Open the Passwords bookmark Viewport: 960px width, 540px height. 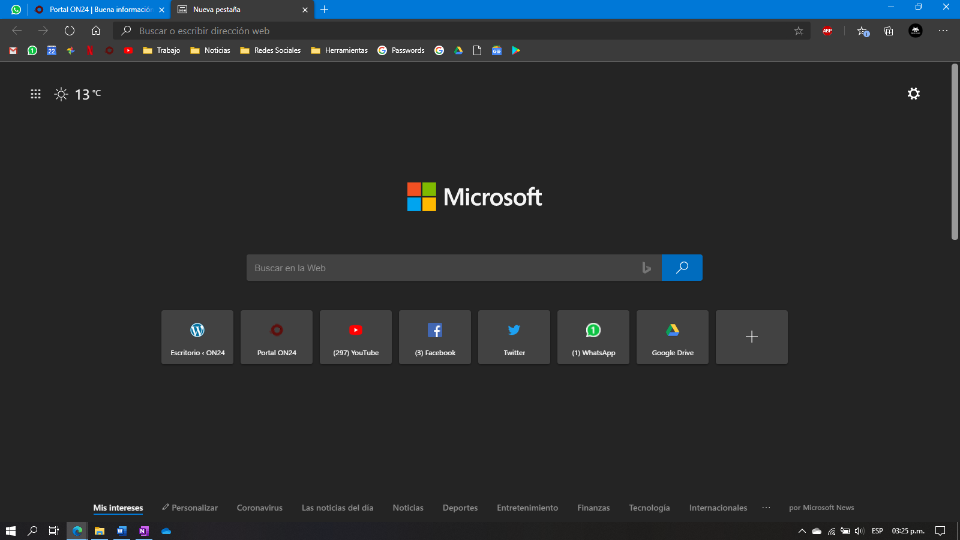pyautogui.click(x=401, y=50)
